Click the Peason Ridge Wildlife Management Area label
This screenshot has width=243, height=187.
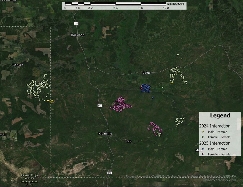pos(30,180)
